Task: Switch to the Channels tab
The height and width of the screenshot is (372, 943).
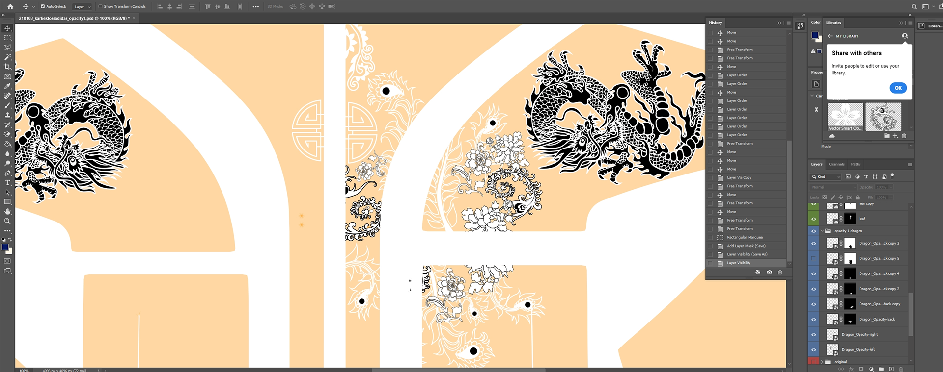Action: click(x=836, y=164)
